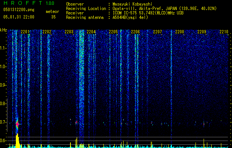
Task: Click the 0.7 kHz axis label
Action: pos(3,122)
